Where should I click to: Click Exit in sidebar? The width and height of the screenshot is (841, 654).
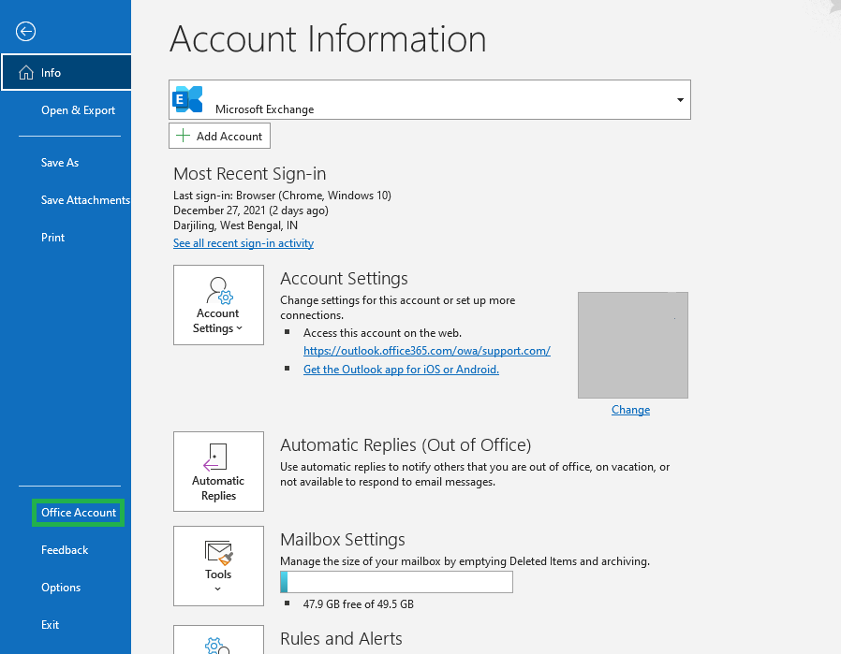50,625
